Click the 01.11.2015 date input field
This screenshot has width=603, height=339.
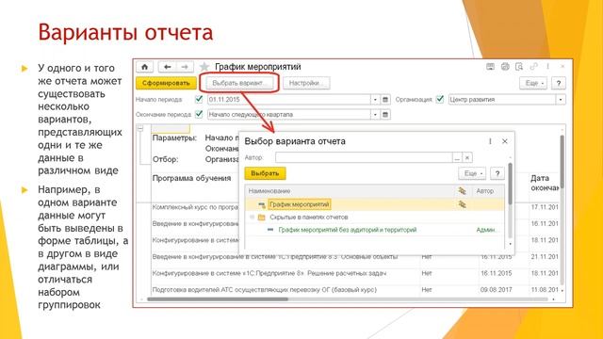point(289,100)
